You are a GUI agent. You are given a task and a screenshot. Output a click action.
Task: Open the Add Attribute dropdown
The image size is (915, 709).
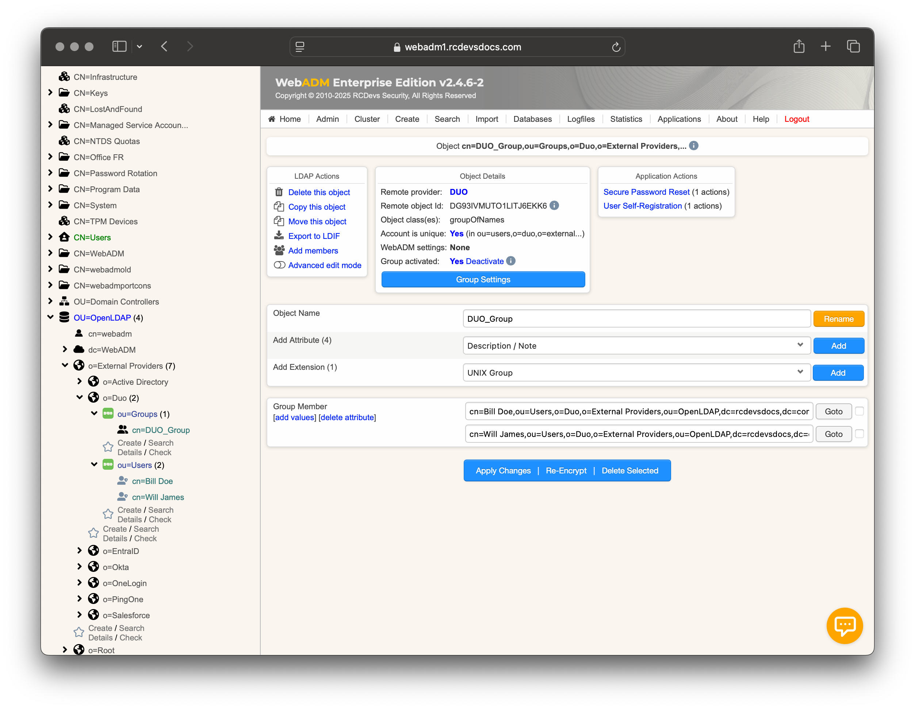point(636,346)
